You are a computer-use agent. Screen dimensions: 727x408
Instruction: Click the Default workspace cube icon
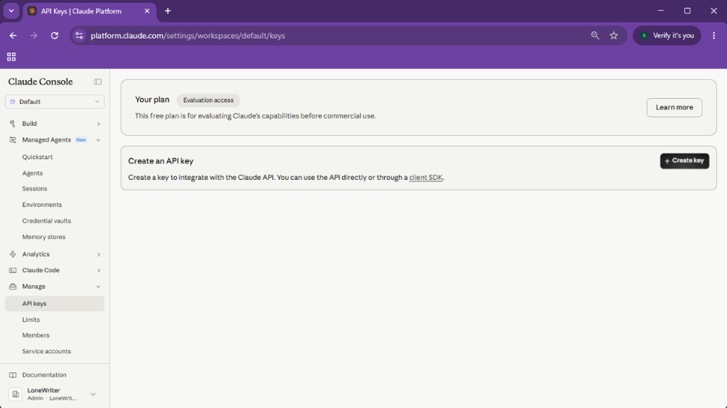pyautogui.click(x=13, y=102)
